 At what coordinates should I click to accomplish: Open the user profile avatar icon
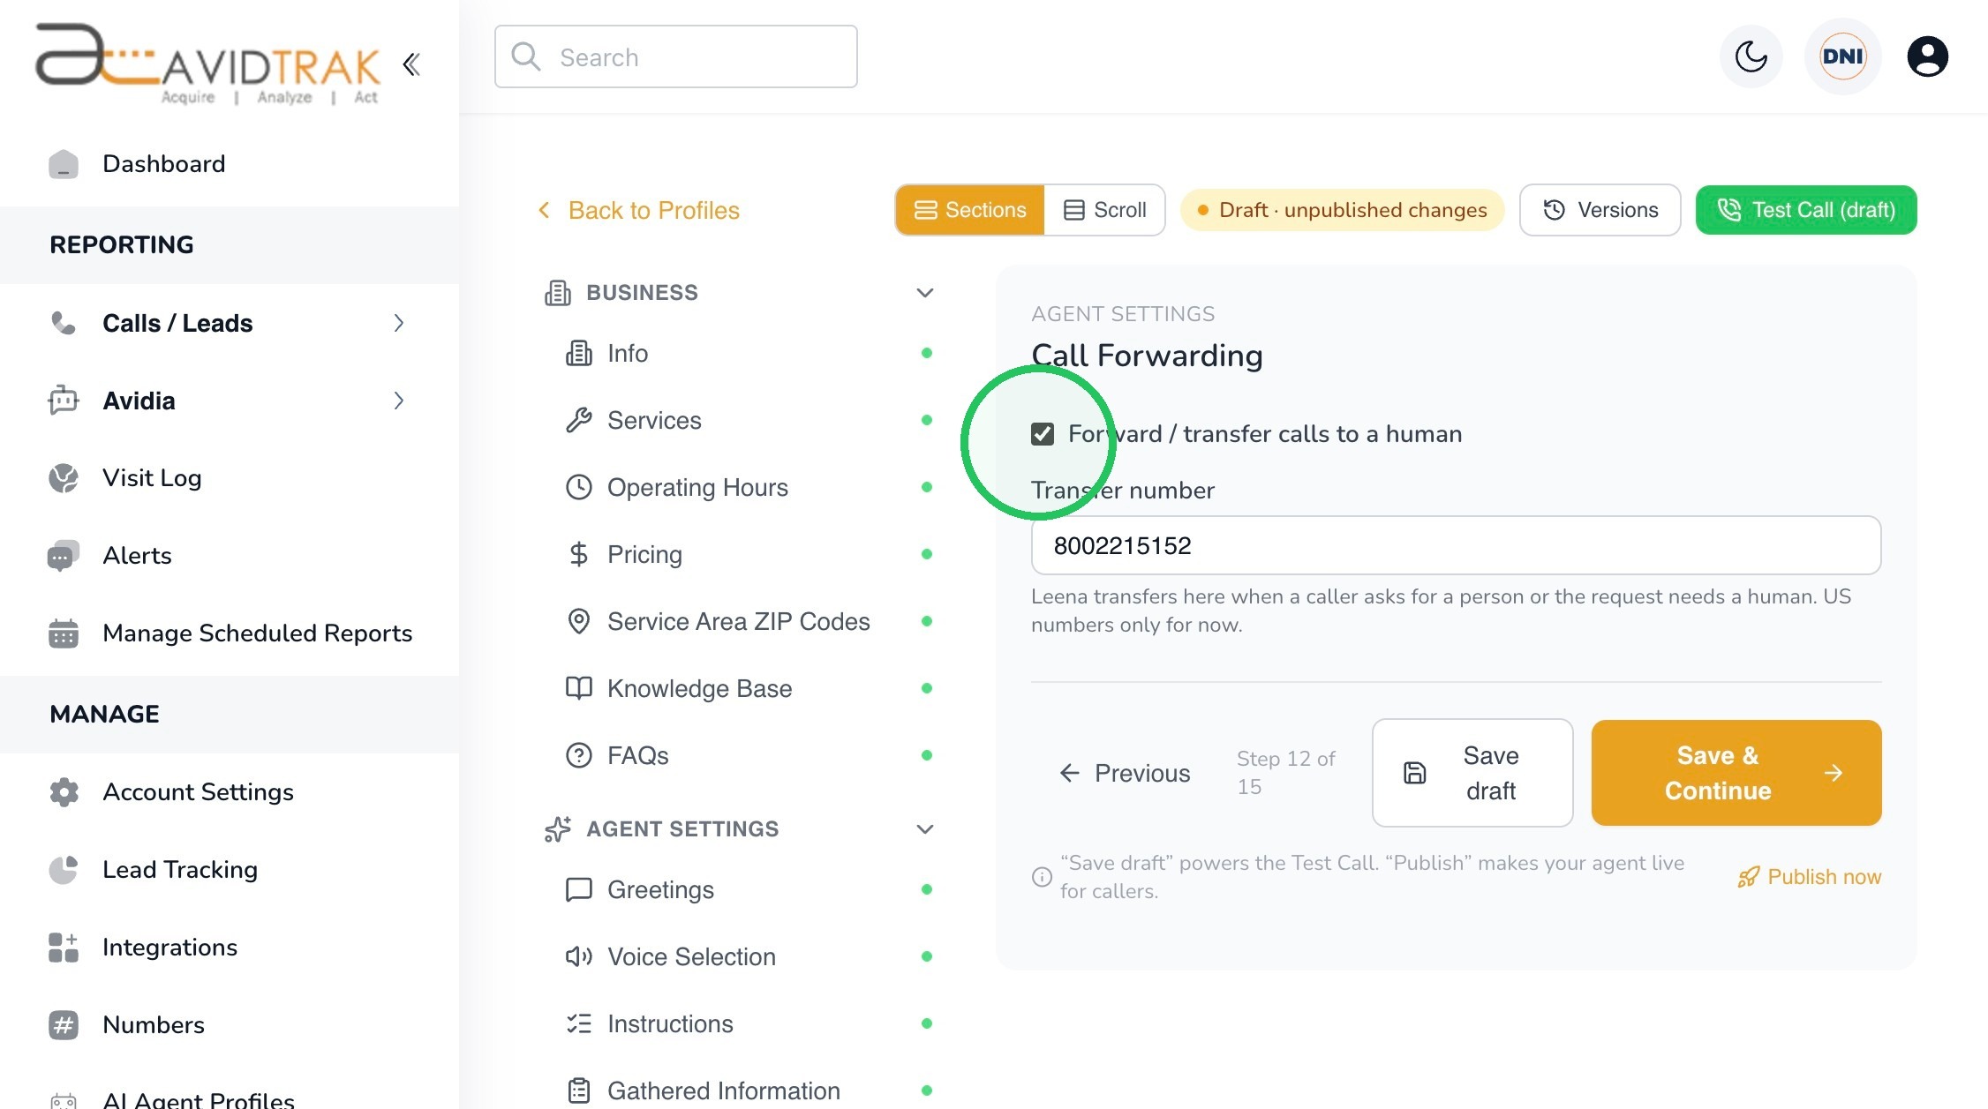1927,56
